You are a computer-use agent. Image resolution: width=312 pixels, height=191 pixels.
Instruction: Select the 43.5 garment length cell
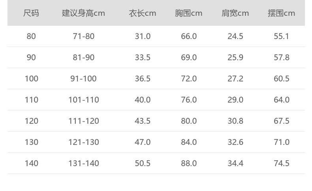(x=143, y=121)
